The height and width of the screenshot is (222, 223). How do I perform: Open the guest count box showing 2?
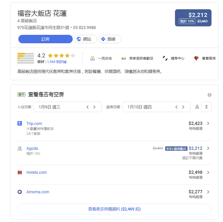[206, 107]
